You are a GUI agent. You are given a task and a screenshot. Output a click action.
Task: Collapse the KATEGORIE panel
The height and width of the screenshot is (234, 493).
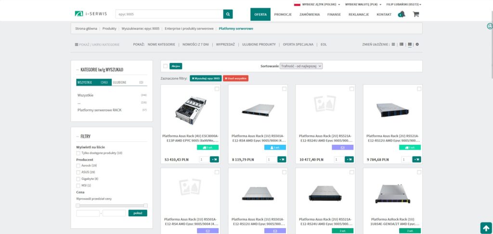click(x=78, y=70)
